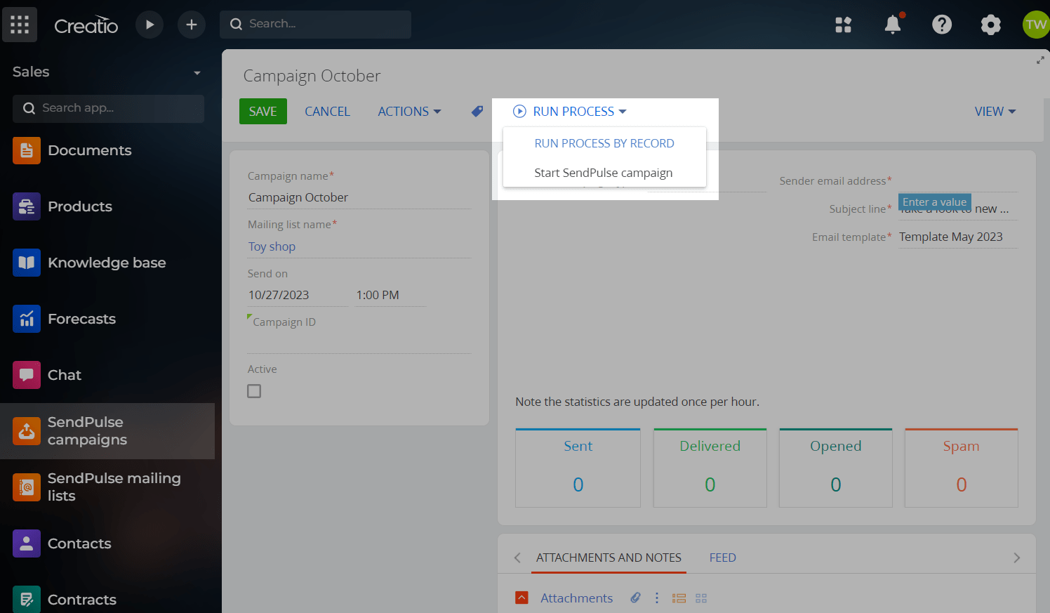Image resolution: width=1050 pixels, height=613 pixels.
Task: Expand the Sales workplace dropdown
Action: pyautogui.click(x=197, y=72)
